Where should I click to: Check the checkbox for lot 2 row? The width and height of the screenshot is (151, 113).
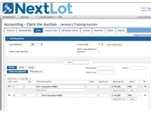[140, 96]
